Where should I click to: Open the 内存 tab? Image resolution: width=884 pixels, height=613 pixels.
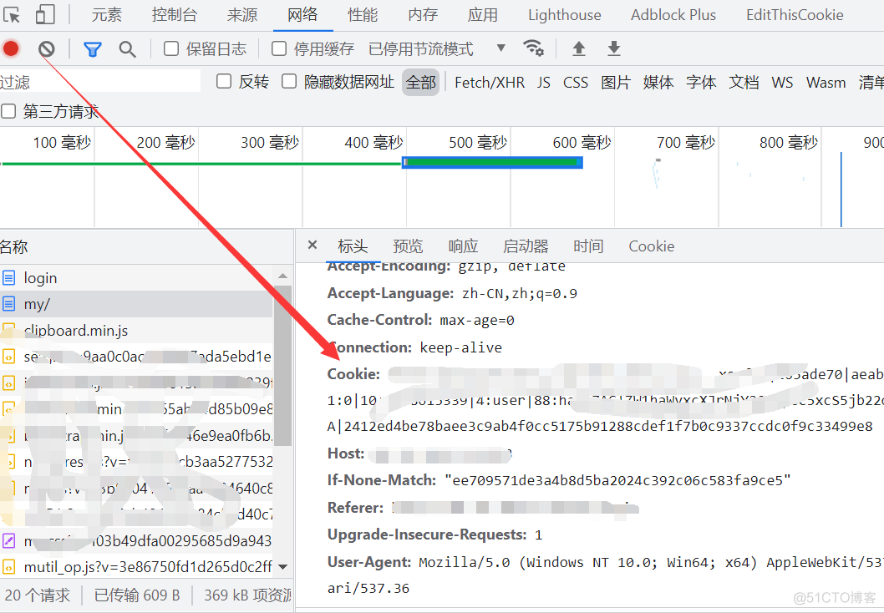pos(423,15)
